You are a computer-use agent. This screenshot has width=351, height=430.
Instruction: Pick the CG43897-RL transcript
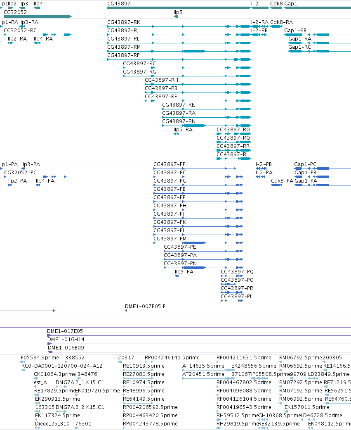coord(123,39)
